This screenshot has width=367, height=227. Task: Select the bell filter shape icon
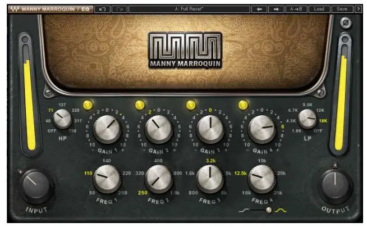[281, 211]
